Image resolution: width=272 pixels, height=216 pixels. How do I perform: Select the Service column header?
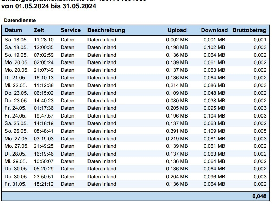(x=70, y=30)
